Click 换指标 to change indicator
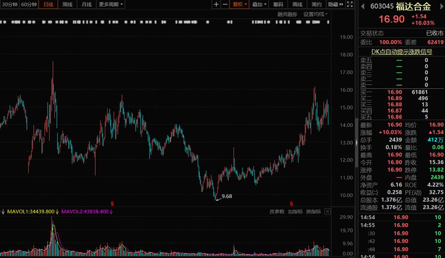Screen dimensions: 445x258 [313, 211]
